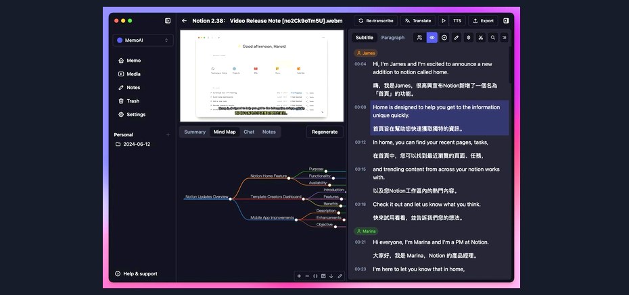Click the transcript panel scrollbar
The width and height of the screenshot is (629, 295).
click(510, 64)
